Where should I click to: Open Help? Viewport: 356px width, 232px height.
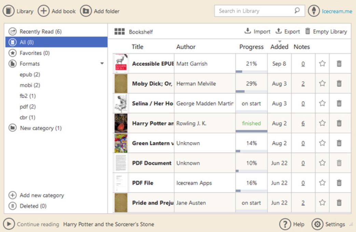click(x=292, y=224)
